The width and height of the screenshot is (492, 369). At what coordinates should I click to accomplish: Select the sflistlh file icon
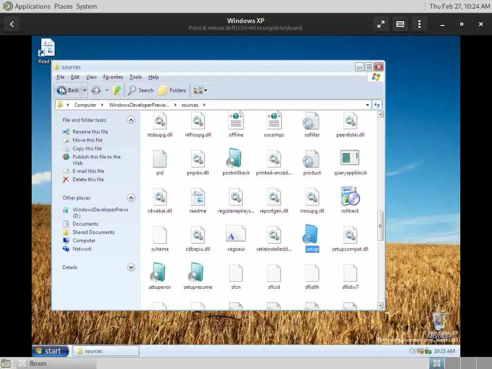(x=312, y=273)
